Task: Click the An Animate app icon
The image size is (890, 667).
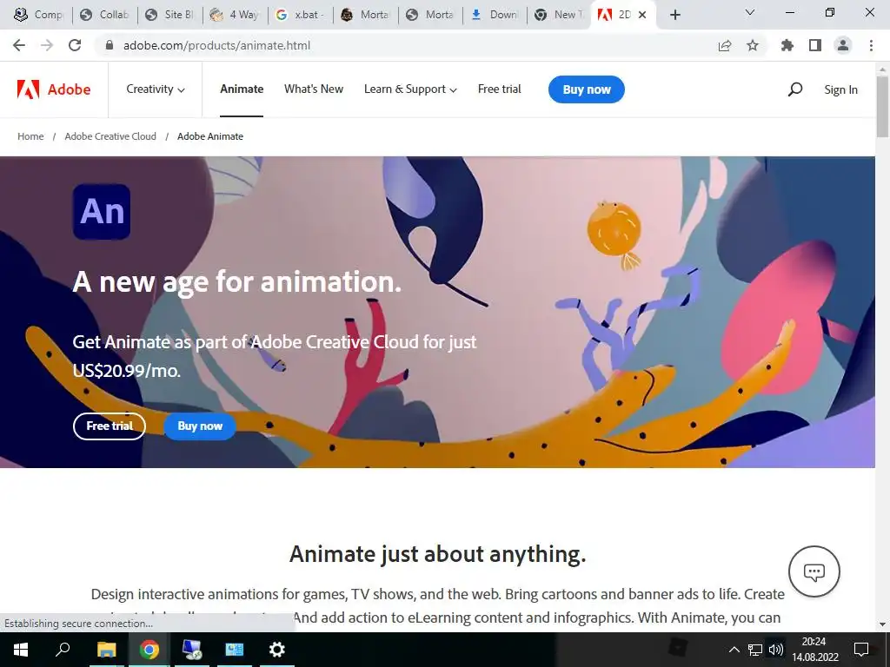Action: pyautogui.click(x=102, y=212)
